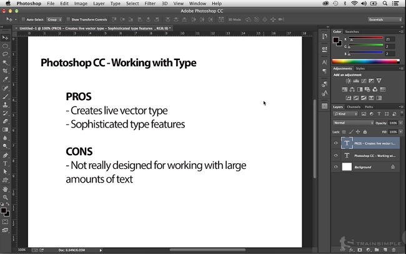
Task: Select the Elliptical Marquee tool
Action: pyautogui.click(x=5, y=46)
